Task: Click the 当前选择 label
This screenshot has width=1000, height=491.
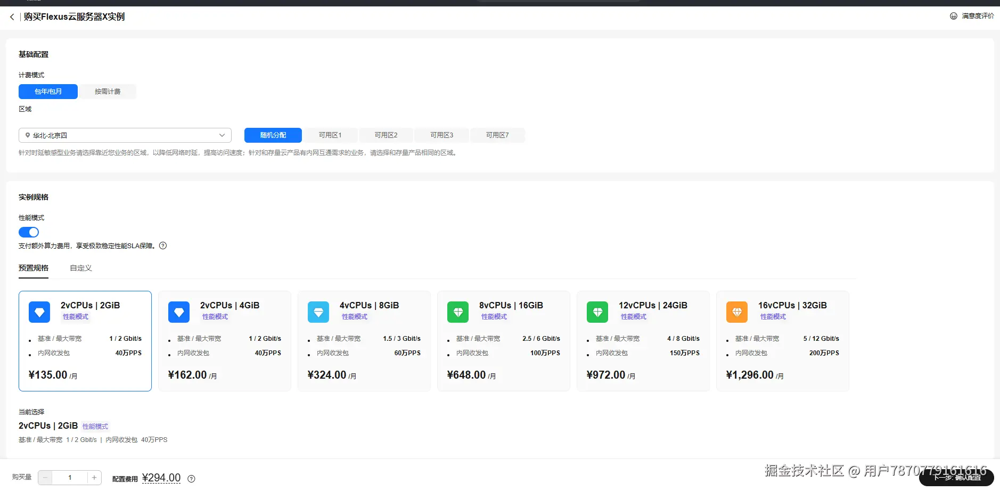Action: pyautogui.click(x=31, y=412)
